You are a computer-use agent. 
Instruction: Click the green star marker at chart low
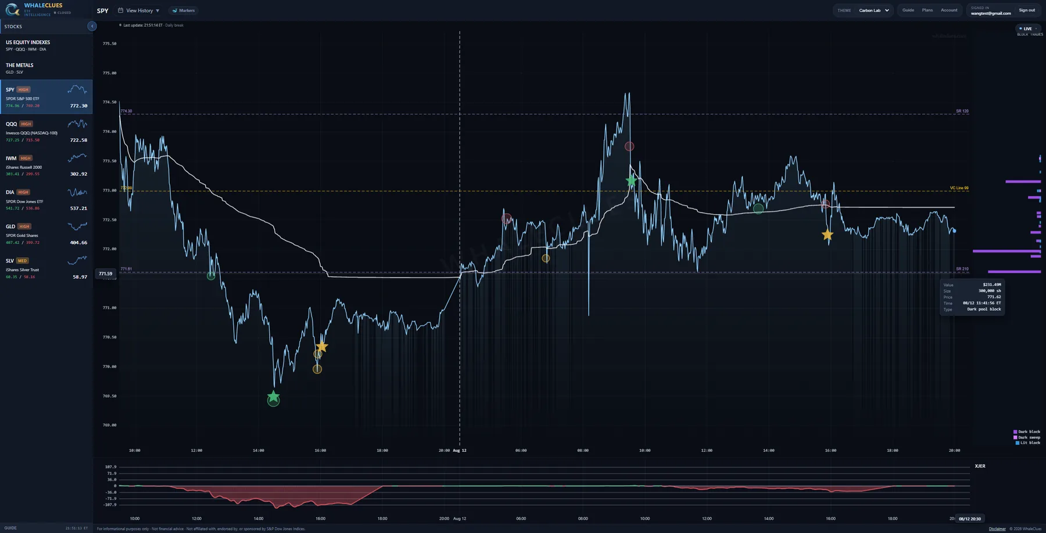coord(273,398)
